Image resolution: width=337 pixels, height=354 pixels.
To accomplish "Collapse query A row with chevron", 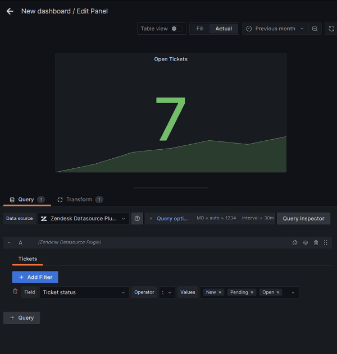I will [9, 242].
